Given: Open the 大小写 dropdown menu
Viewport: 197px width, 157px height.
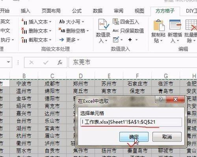Looking at the screenshot, I should 83,22.
